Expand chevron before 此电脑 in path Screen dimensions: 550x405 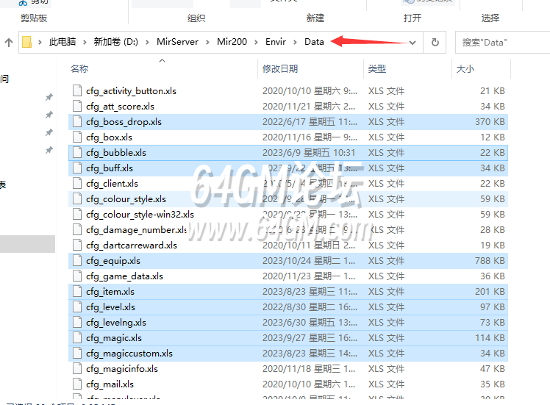click(x=40, y=42)
